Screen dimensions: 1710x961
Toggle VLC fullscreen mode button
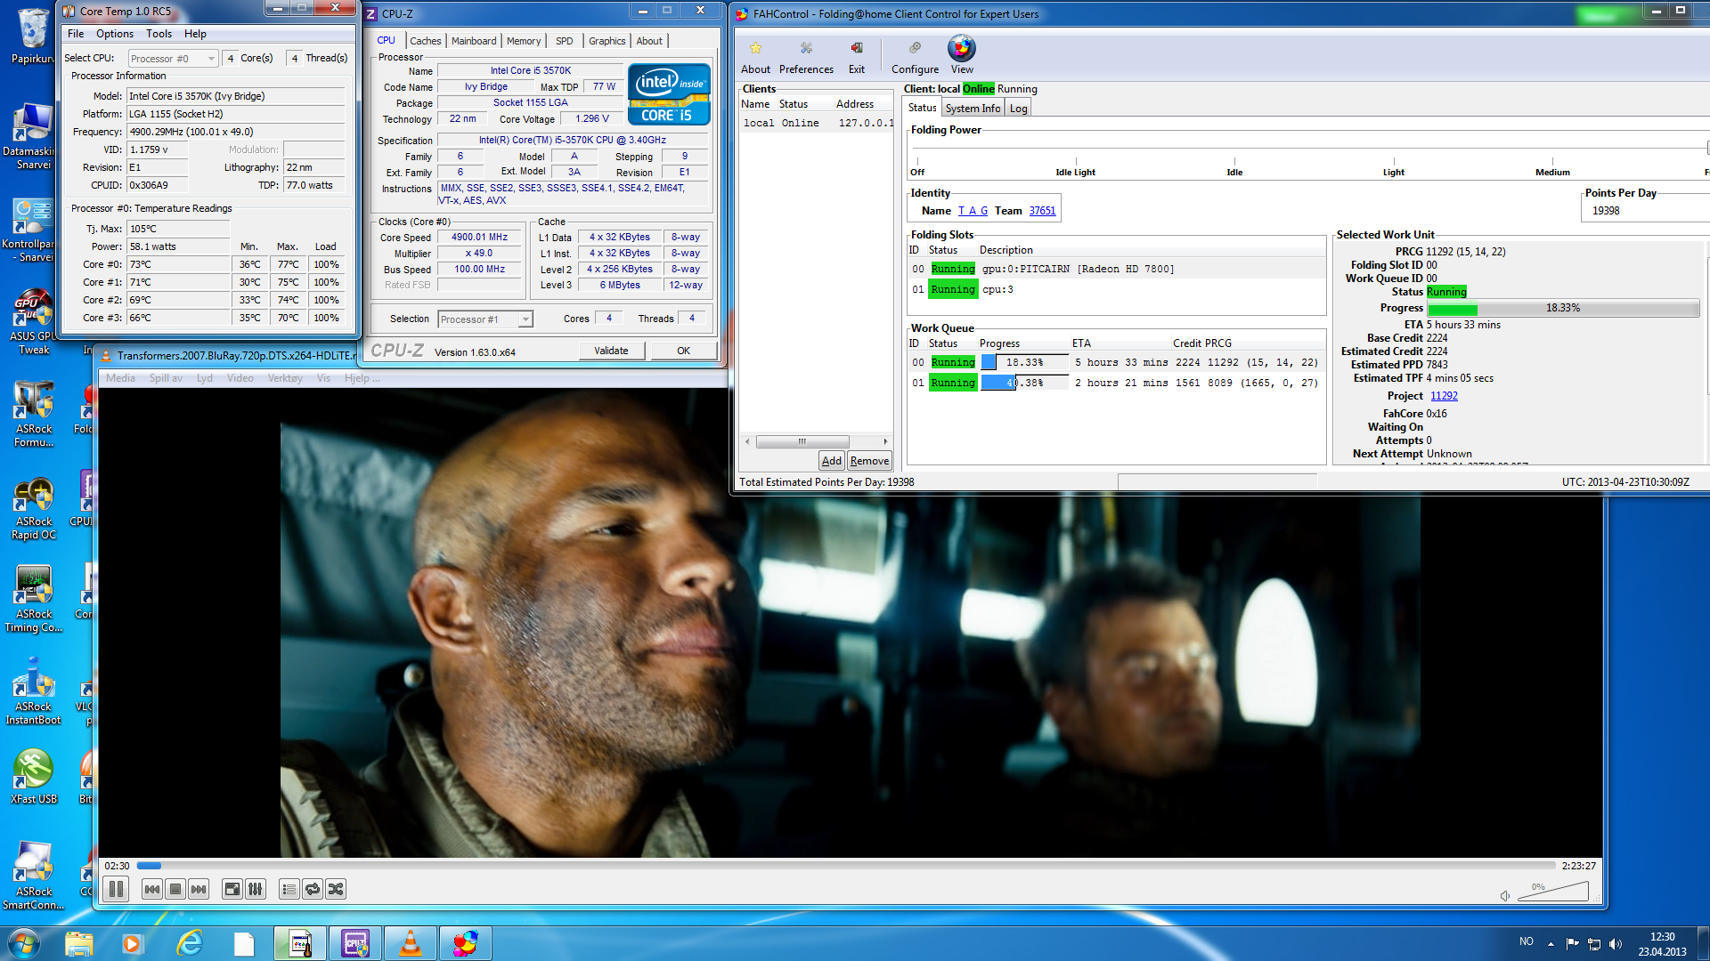(232, 889)
